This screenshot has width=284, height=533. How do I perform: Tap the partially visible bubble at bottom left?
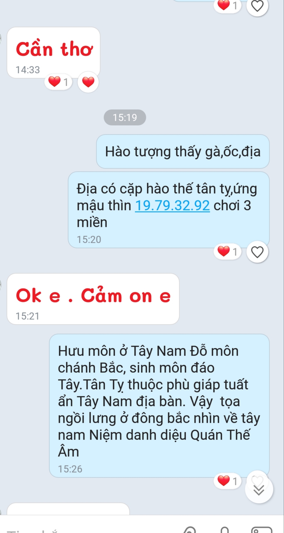click(x=68, y=509)
